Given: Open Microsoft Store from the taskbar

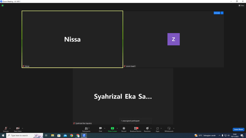Looking at the screenshot, I should 59,135.
